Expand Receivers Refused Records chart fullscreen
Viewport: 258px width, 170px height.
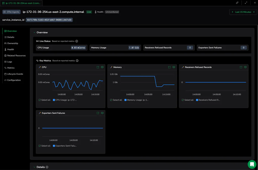point(241,67)
